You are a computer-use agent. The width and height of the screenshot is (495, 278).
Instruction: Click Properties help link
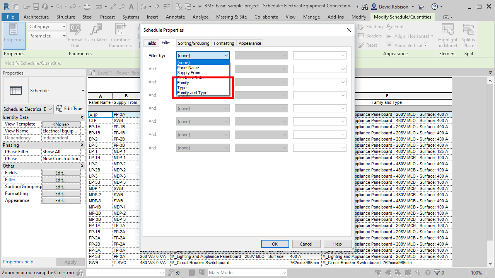tap(18, 261)
